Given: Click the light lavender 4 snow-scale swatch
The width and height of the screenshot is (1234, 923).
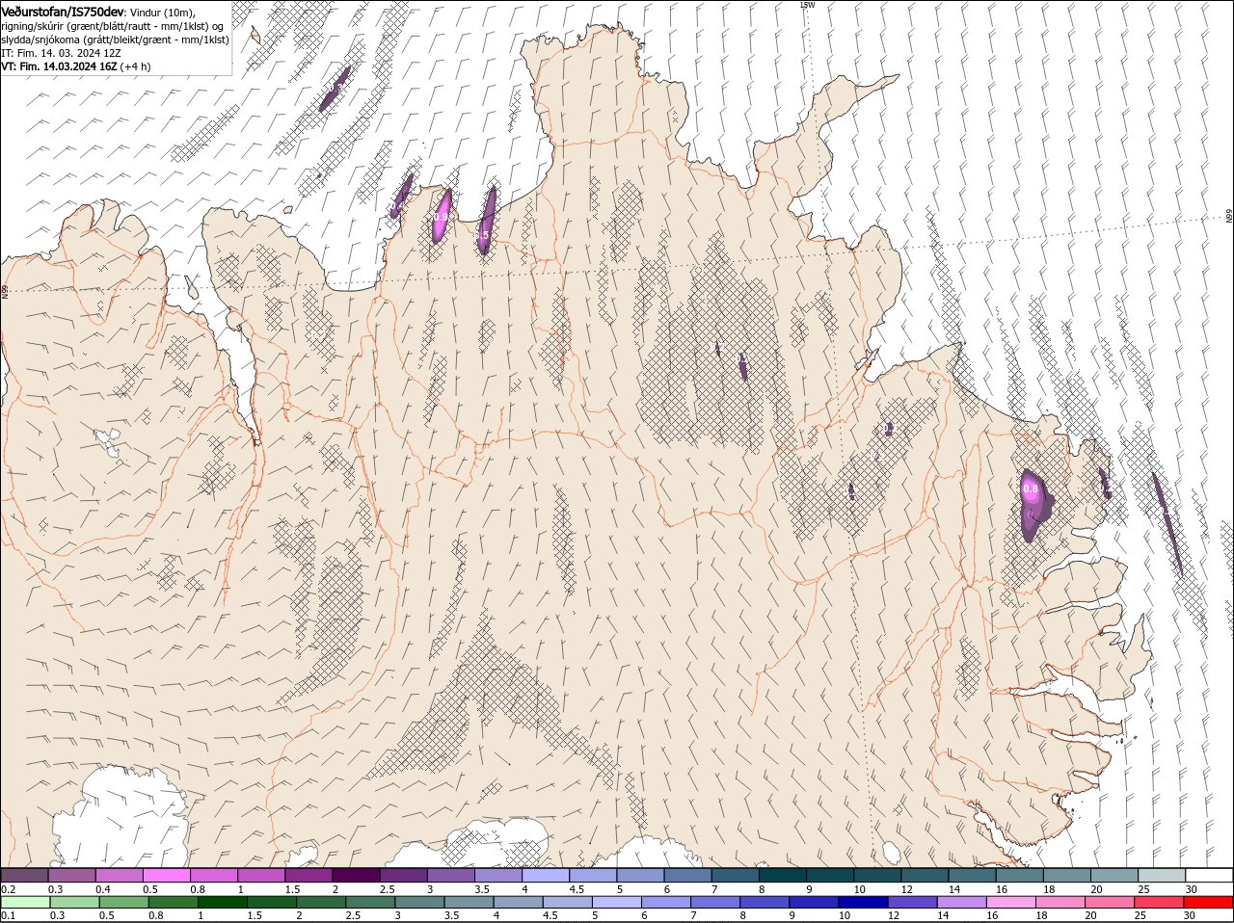Looking at the screenshot, I should (545, 875).
